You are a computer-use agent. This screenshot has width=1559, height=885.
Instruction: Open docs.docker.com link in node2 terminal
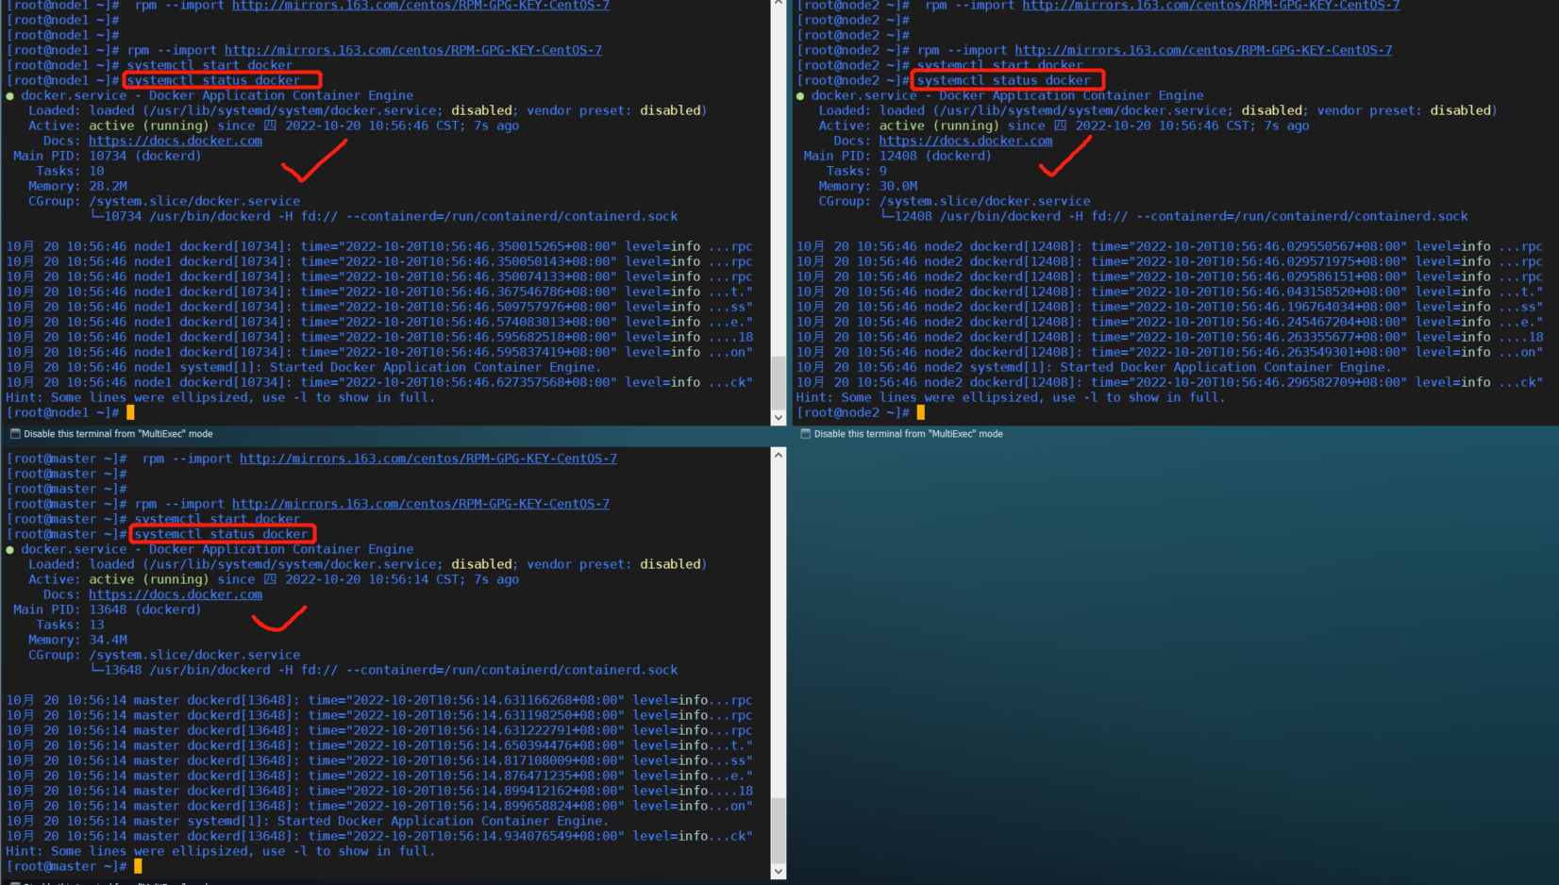pyautogui.click(x=965, y=142)
